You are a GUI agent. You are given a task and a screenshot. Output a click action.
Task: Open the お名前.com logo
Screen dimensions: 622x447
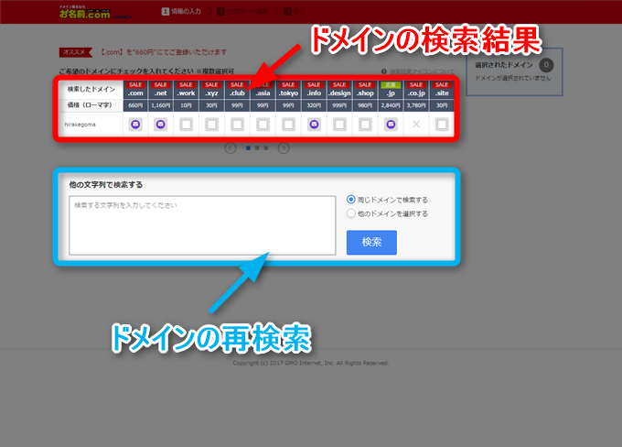(x=94, y=13)
